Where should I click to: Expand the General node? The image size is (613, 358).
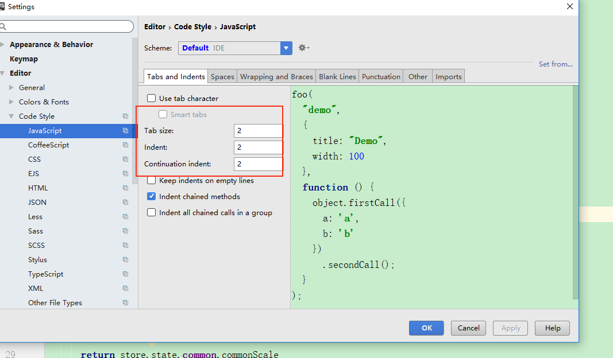[x=11, y=87]
